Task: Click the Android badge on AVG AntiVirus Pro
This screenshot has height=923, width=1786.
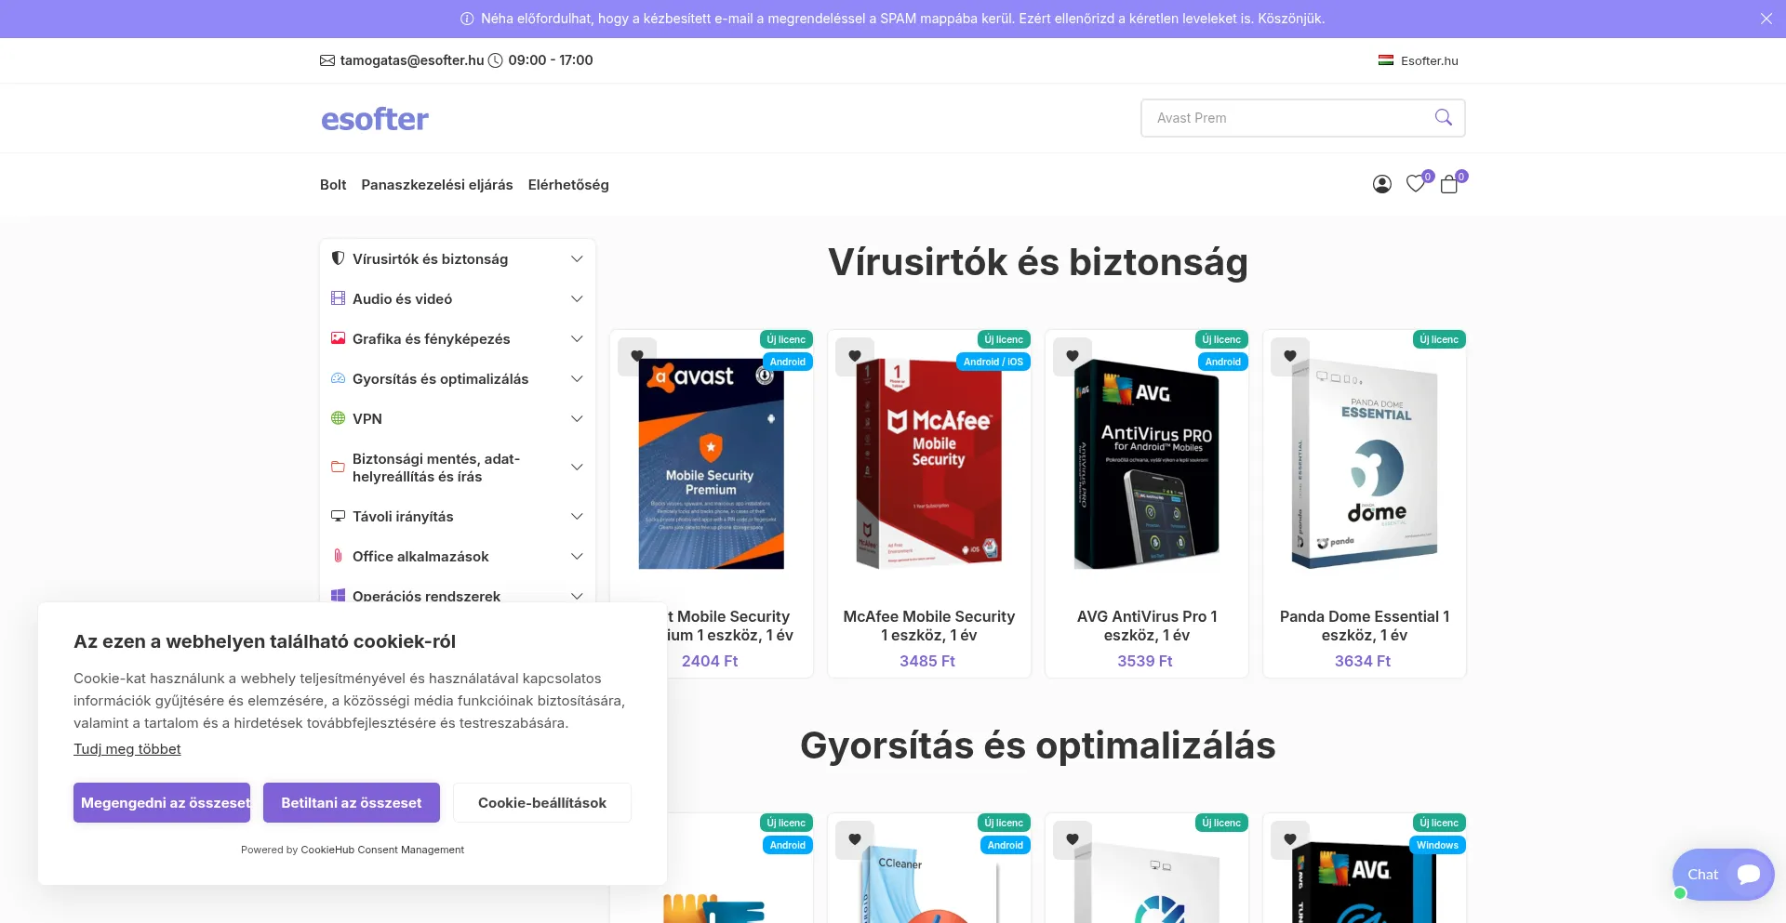Action: point(1223,362)
